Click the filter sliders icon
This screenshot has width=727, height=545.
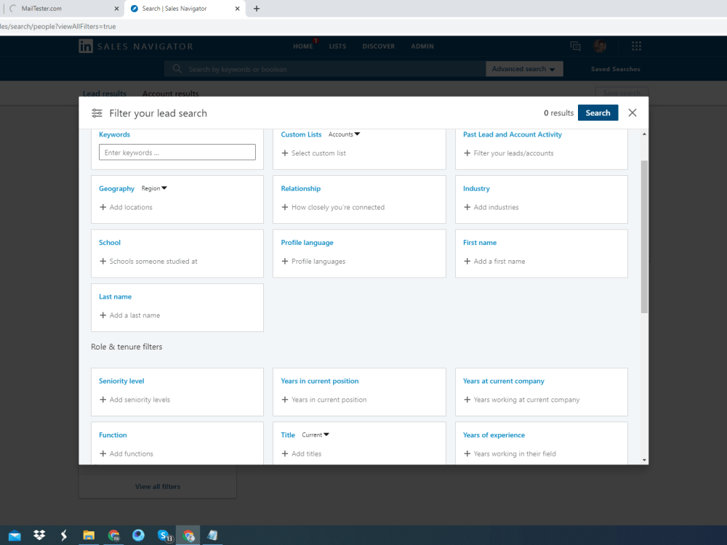(x=97, y=113)
